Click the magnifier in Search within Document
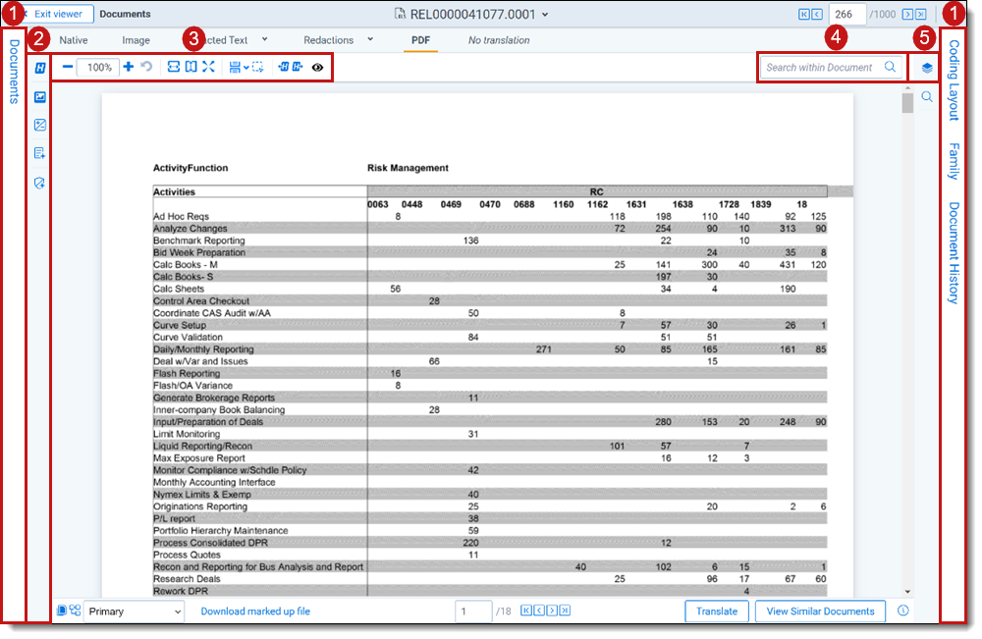Screen dimensions: 982x639 [890, 67]
